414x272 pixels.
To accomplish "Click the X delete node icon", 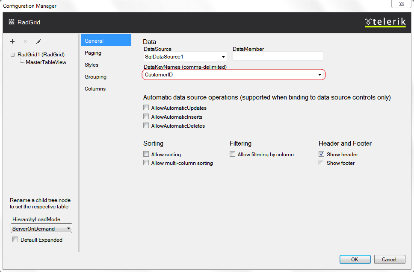I will [x=25, y=41].
